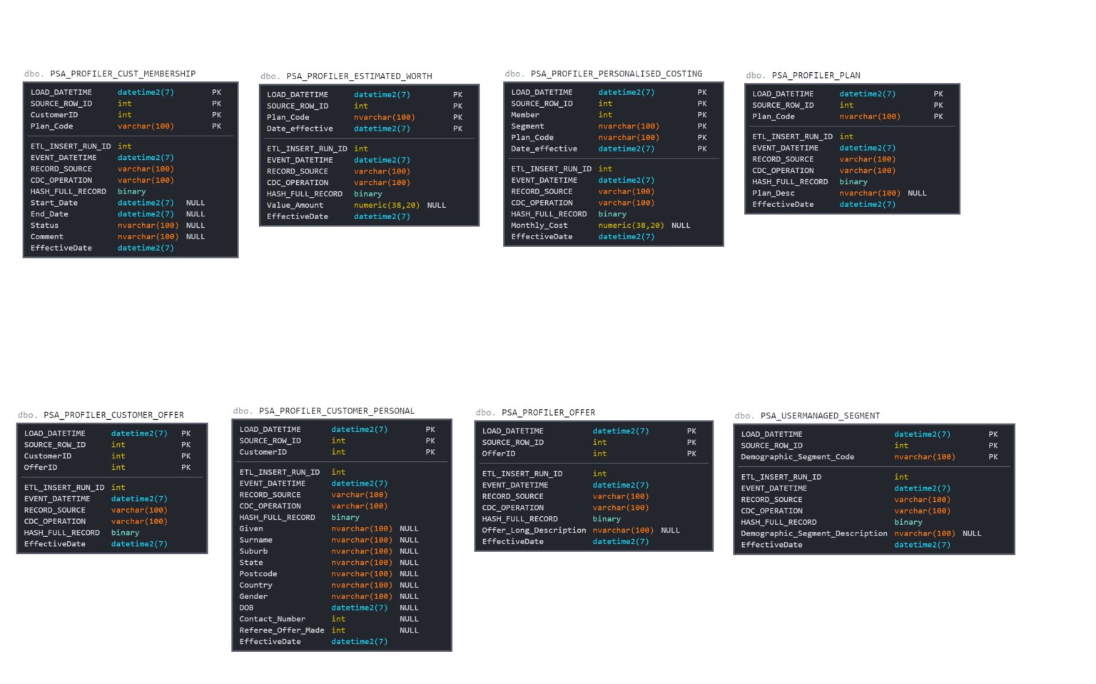Select the PSA_PROFILER_ESTIMATED_WORTH table header

[x=359, y=76]
